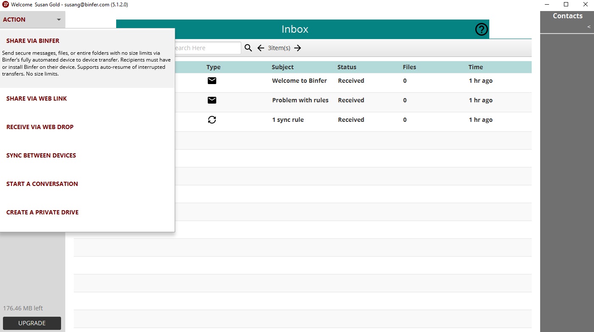This screenshot has height=332, width=594.
Task: Click the search magnifier icon
Action: click(x=248, y=48)
